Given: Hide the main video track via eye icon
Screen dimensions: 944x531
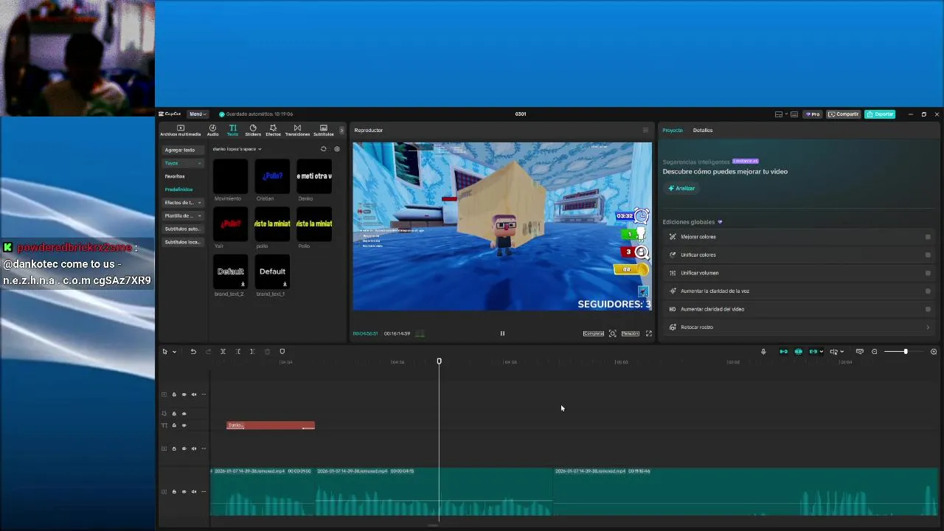Looking at the screenshot, I should click(184, 492).
